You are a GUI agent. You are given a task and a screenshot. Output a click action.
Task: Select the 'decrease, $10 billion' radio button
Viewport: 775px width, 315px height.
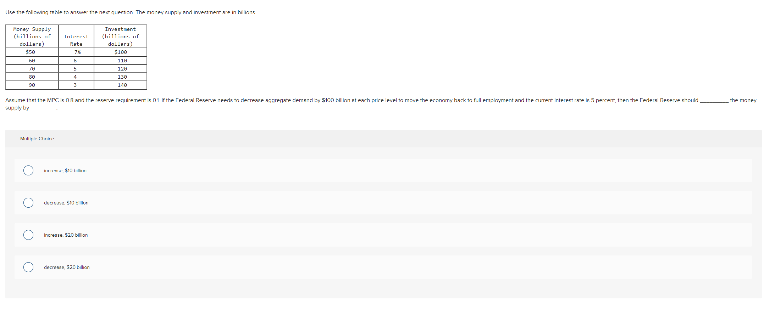tap(28, 203)
